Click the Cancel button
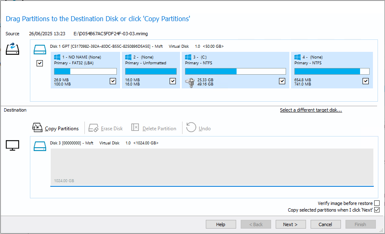 [325, 224]
